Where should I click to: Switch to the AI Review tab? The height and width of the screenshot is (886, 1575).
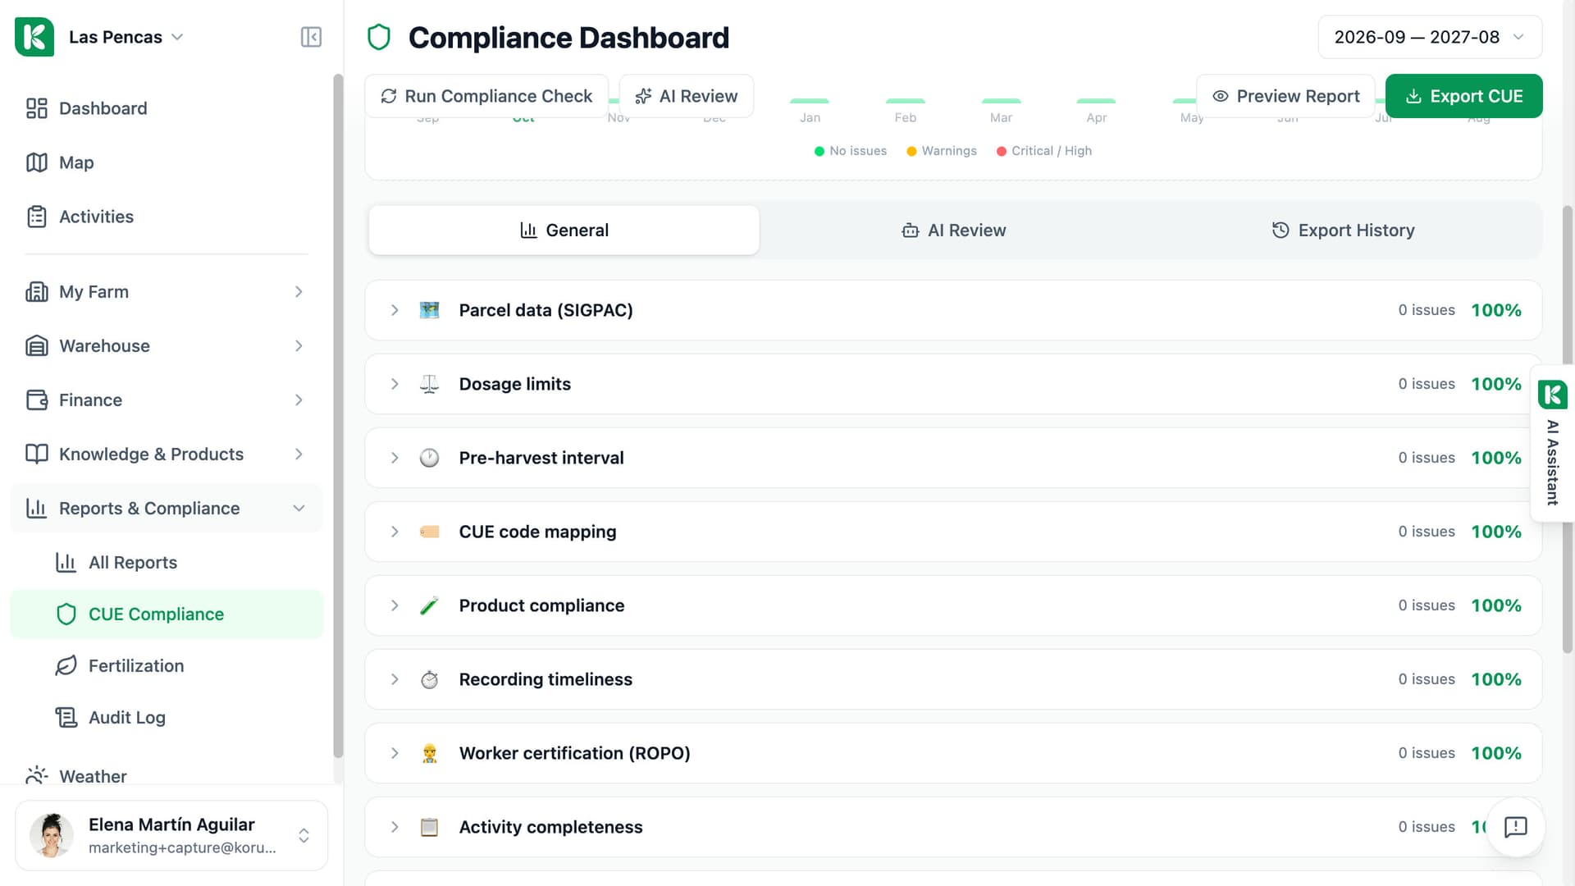pyautogui.click(x=953, y=231)
